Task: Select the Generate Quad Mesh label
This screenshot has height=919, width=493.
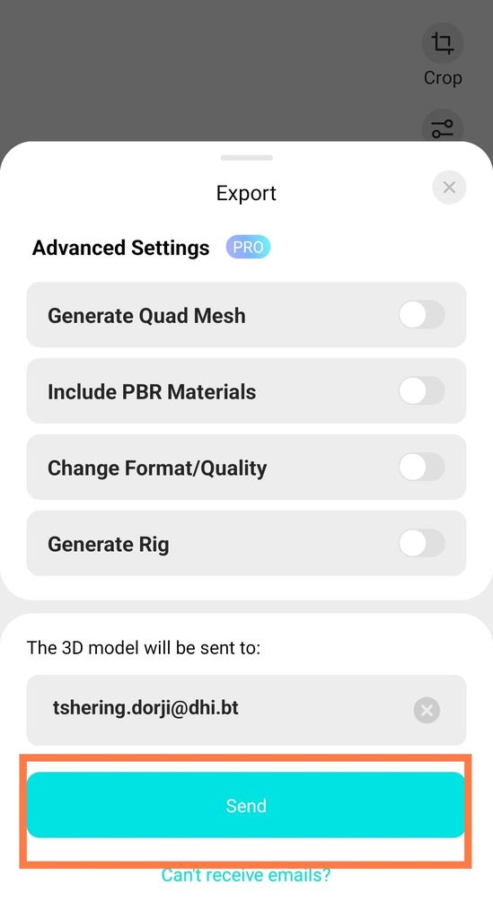Action: click(x=146, y=316)
